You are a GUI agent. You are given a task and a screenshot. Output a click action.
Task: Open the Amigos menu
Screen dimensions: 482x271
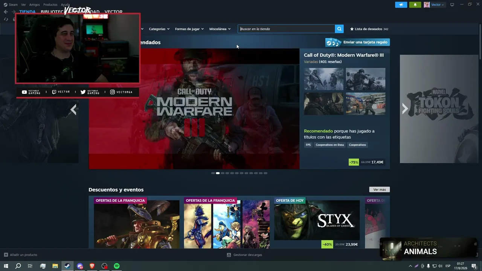point(35,5)
